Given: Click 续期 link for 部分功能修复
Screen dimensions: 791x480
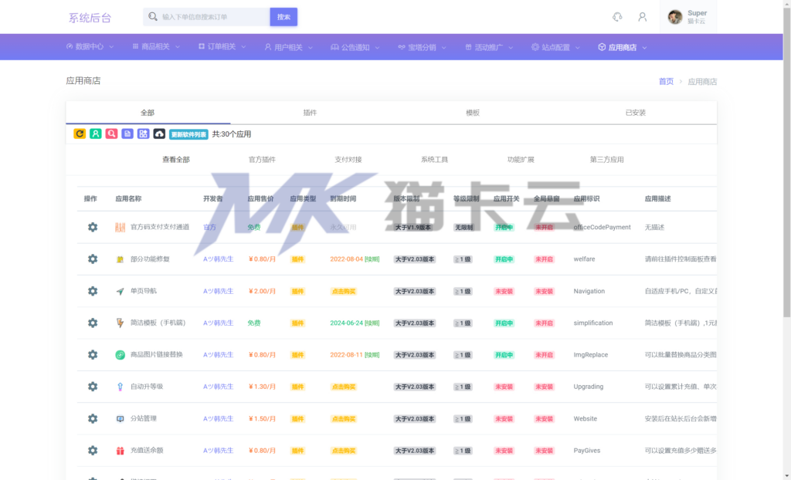Looking at the screenshot, I should pyautogui.click(x=372, y=259).
